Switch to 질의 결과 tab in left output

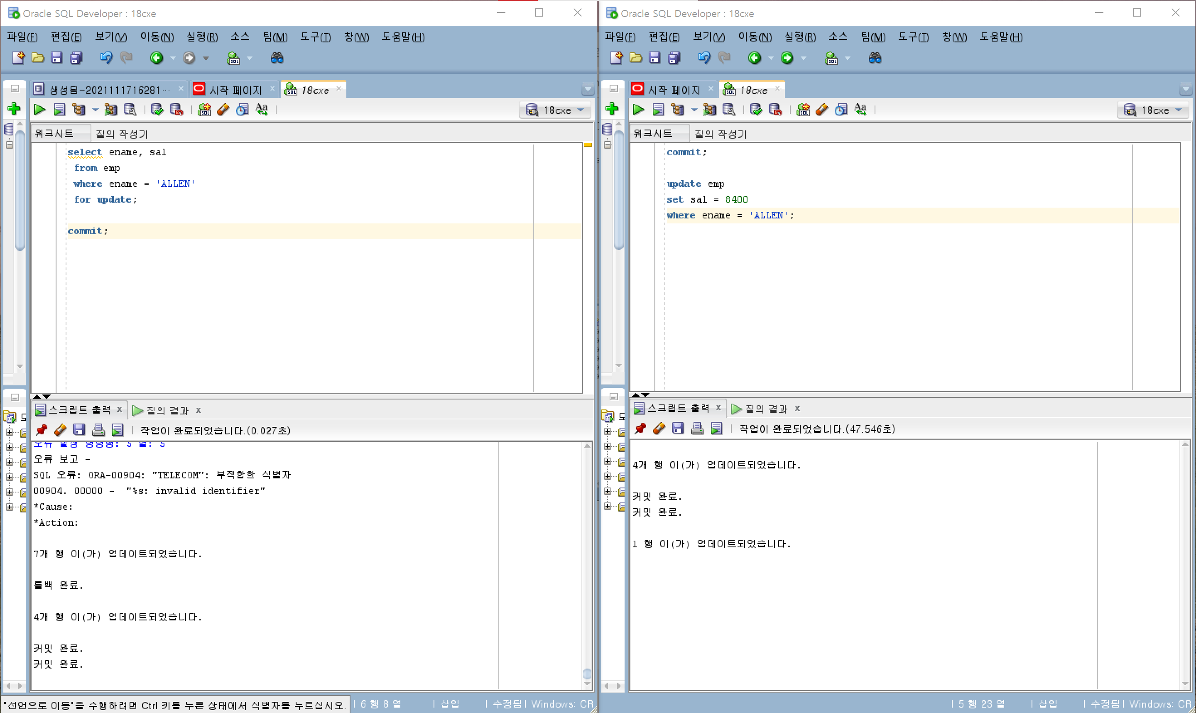coord(167,410)
